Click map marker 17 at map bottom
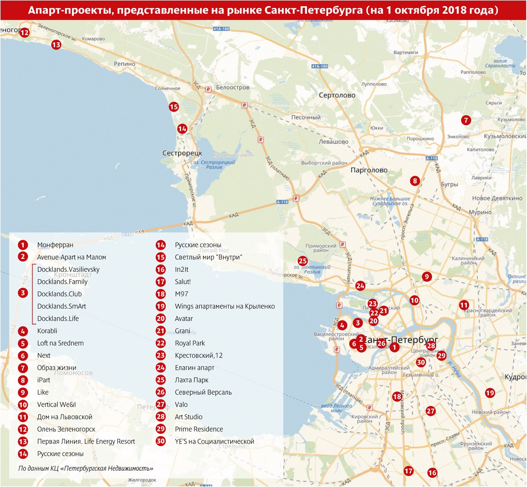Viewport: 527px width, 487px height. point(408,471)
